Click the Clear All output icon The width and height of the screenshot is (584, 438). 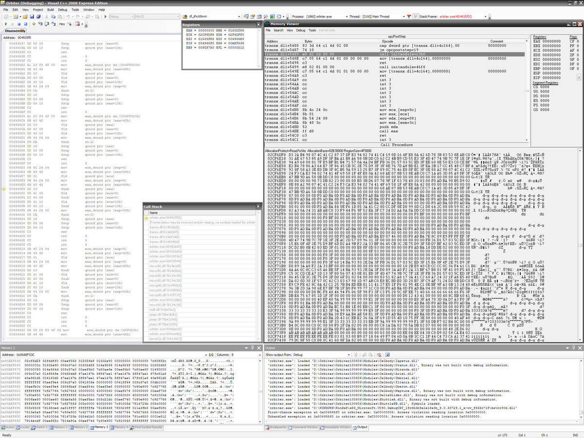point(379,355)
